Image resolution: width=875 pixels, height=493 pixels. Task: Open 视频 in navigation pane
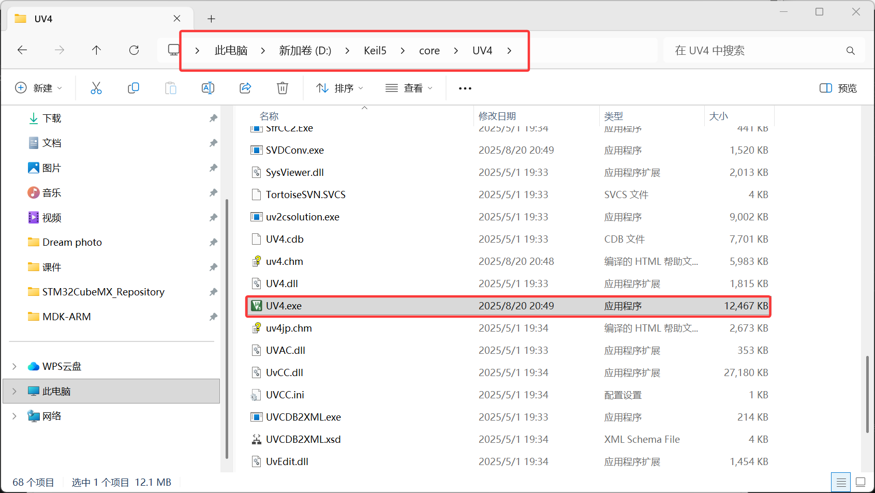52,217
